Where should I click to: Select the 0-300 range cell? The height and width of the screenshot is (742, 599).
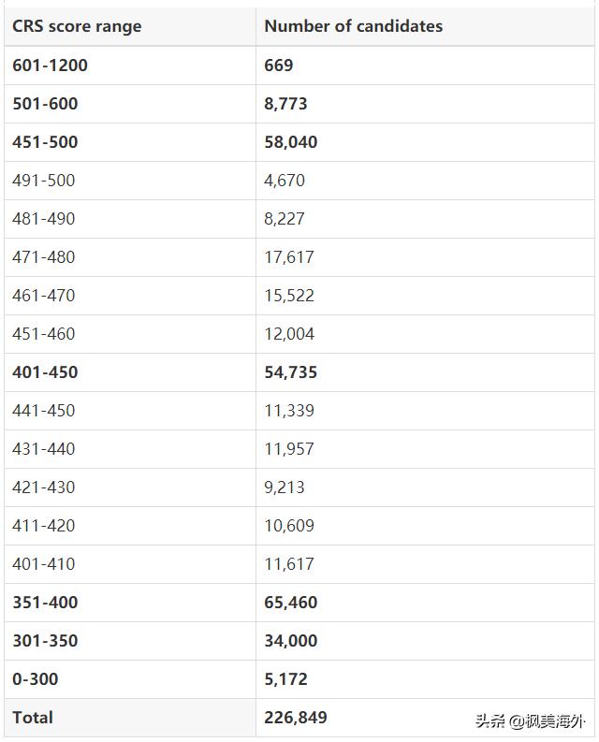pos(33,679)
